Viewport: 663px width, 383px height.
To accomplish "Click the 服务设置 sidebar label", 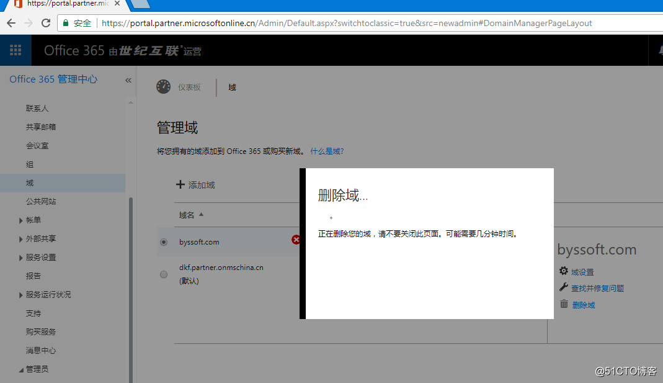I will [41, 258].
